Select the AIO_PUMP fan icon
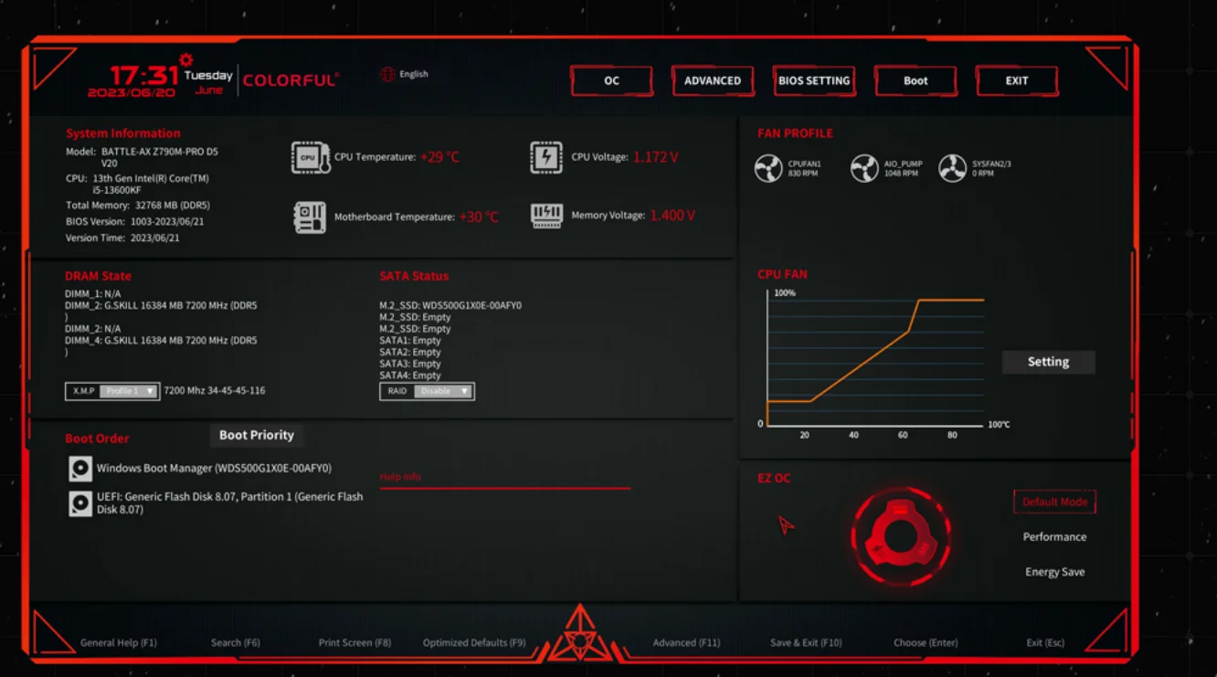The width and height of the screenshot is (1217, 677). click(x=864, y=168)
